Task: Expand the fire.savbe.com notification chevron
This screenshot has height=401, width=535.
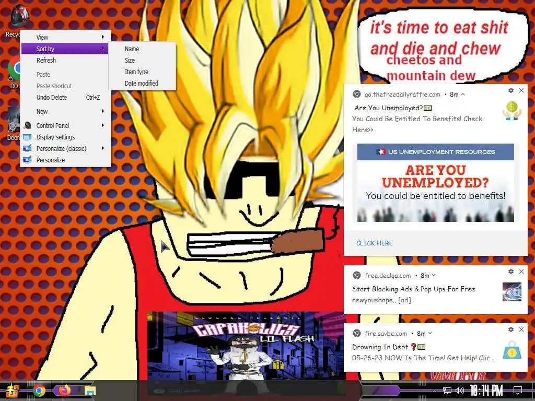Action: [x=431, y=333]
